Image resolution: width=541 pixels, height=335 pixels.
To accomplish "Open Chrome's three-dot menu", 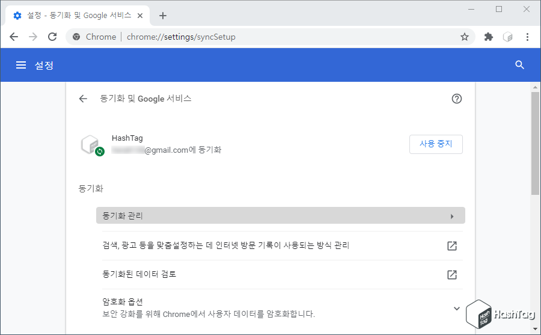I will pyautogui.click(x=527, y=37).
